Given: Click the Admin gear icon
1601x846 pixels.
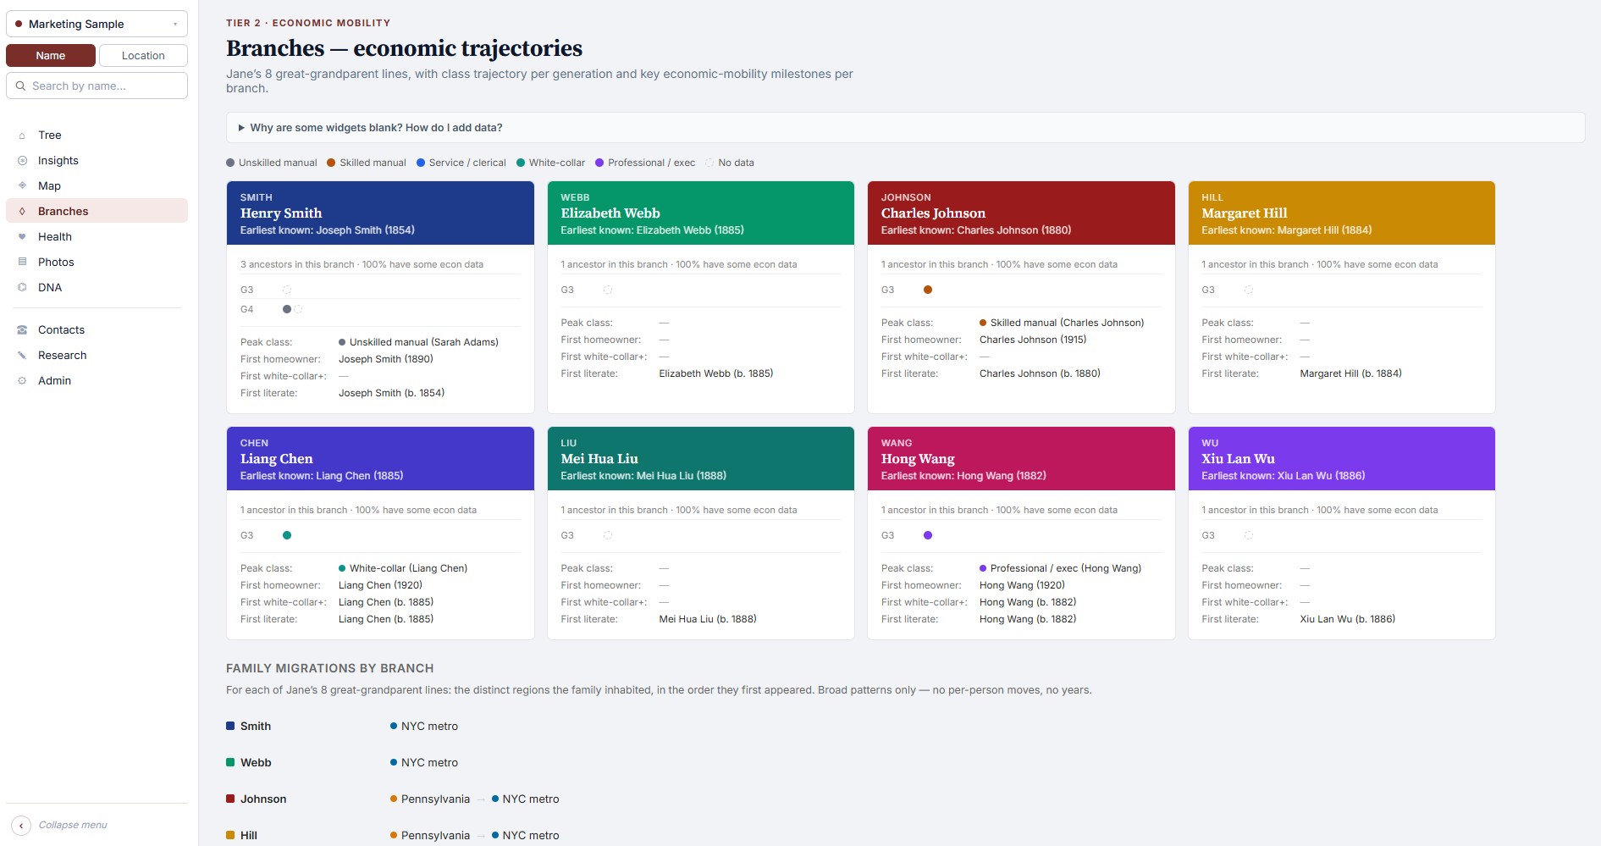Looking at the screenshot, I should click(x=22, y=380).
